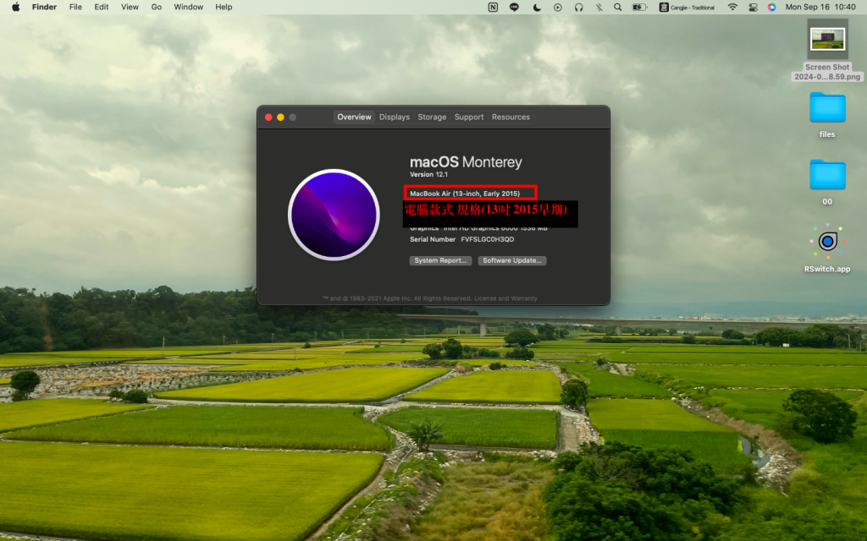
Task: Select the RSwitch.app desktop icon
Action: [828, 241]
